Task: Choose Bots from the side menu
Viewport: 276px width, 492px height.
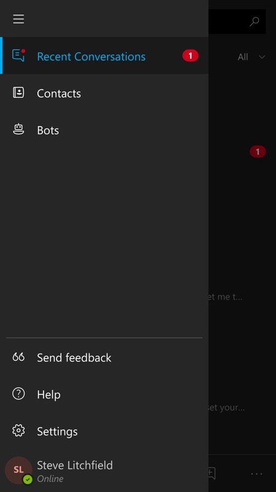Action: click(104, 130)
